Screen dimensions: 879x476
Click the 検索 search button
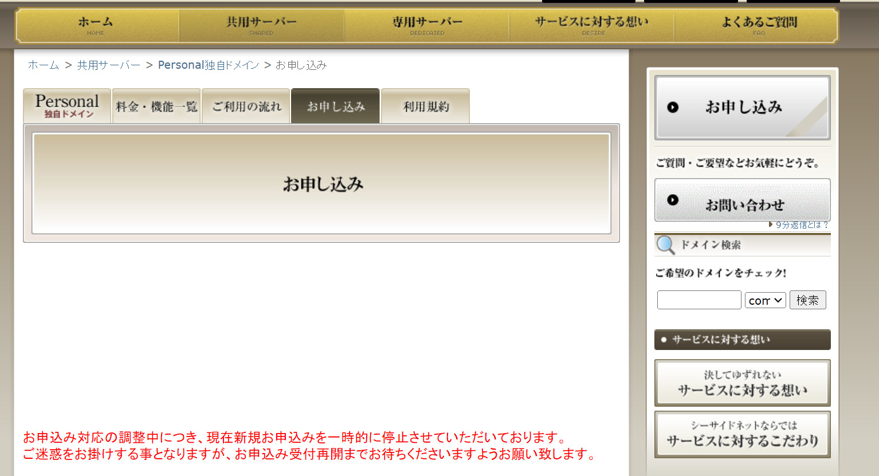(x=807, y=300)
